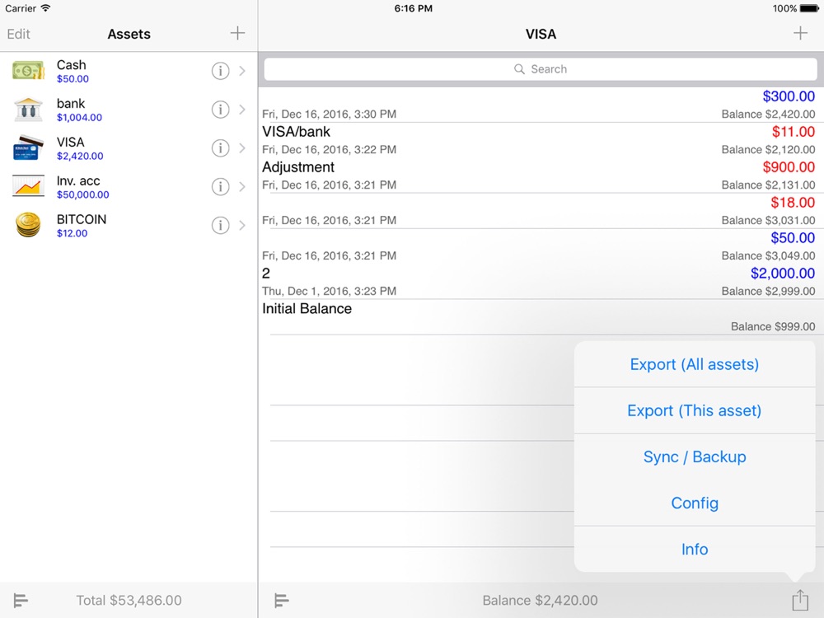Choose Export (This asset) option
Viewport: 824px width, 618px height.
[x=694, y=410]
